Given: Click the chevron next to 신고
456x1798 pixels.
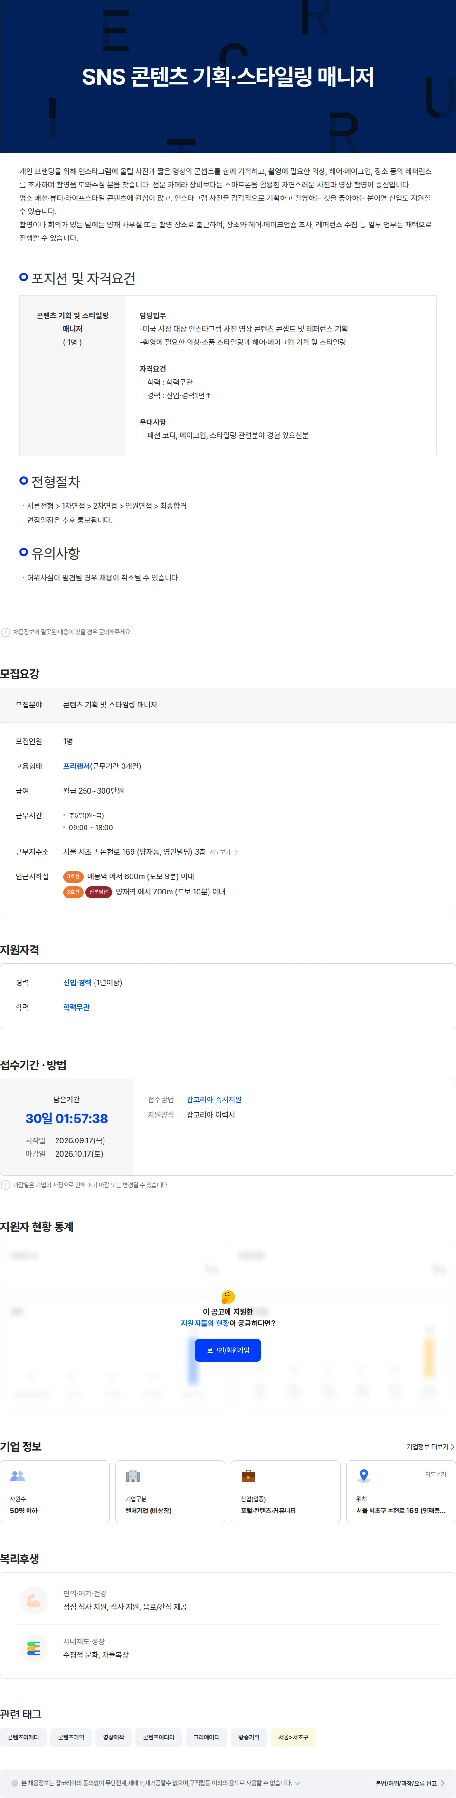Looking at the screenshot, I should [443, 1783].
